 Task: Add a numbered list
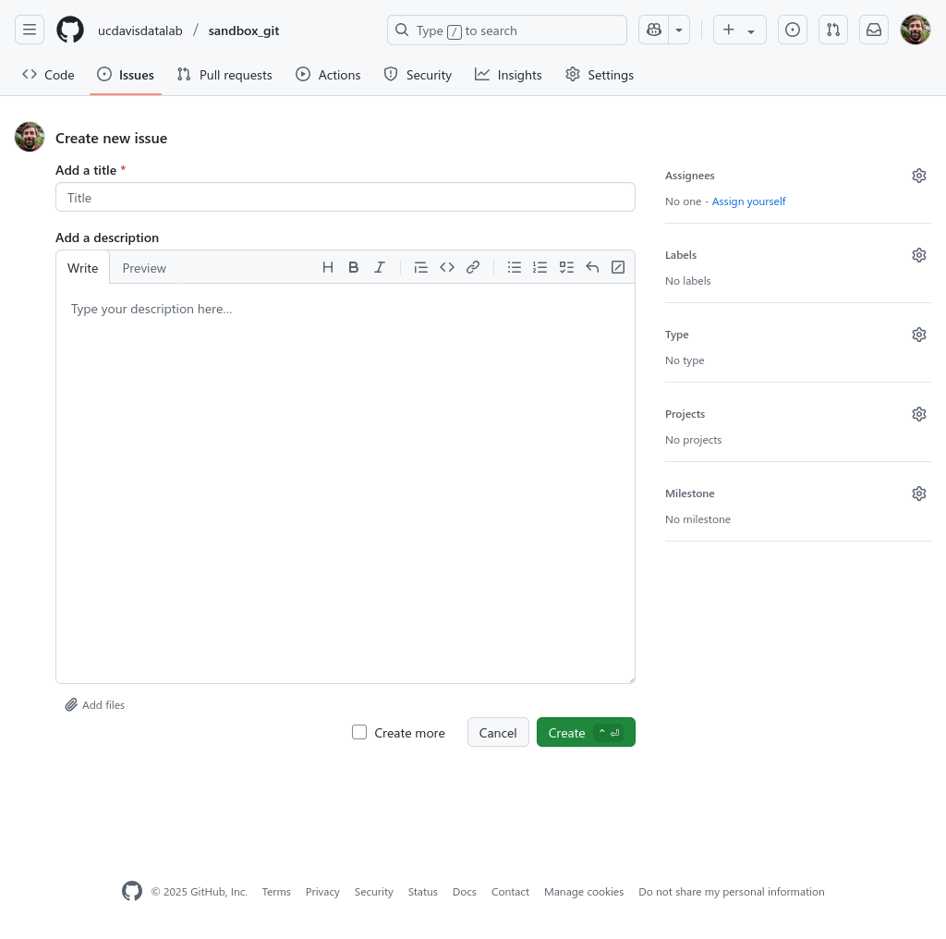(540, 267)
